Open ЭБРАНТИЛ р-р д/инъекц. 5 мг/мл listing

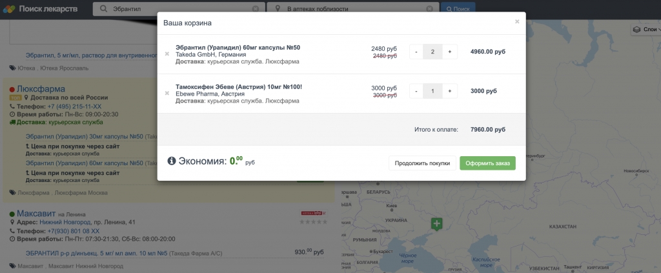97,254
